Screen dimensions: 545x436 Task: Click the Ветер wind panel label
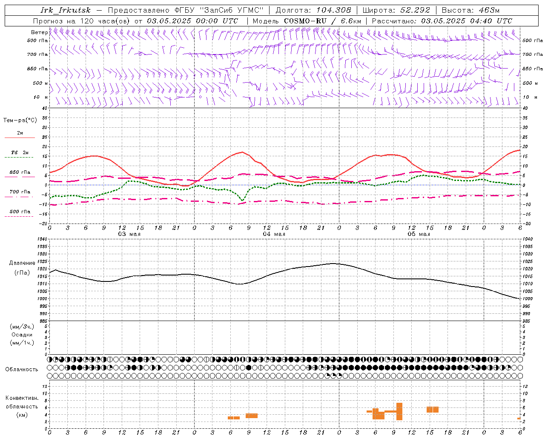pyautogui.click(x=39, y=32)
